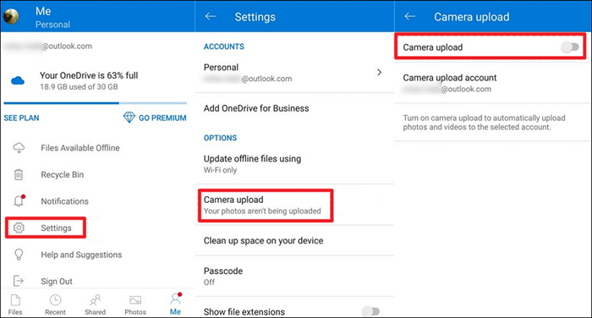Open the Passcode setting
This screenshot has height=318, width=592.
(294, 276)
